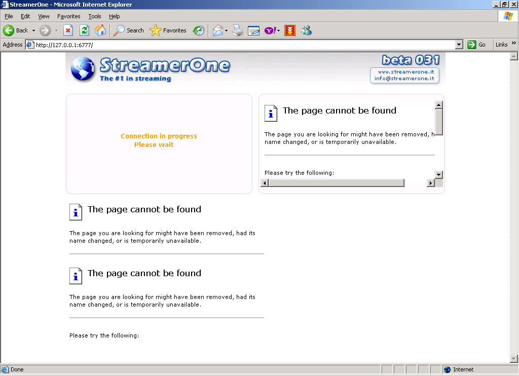Go to Home page icon

100,30
